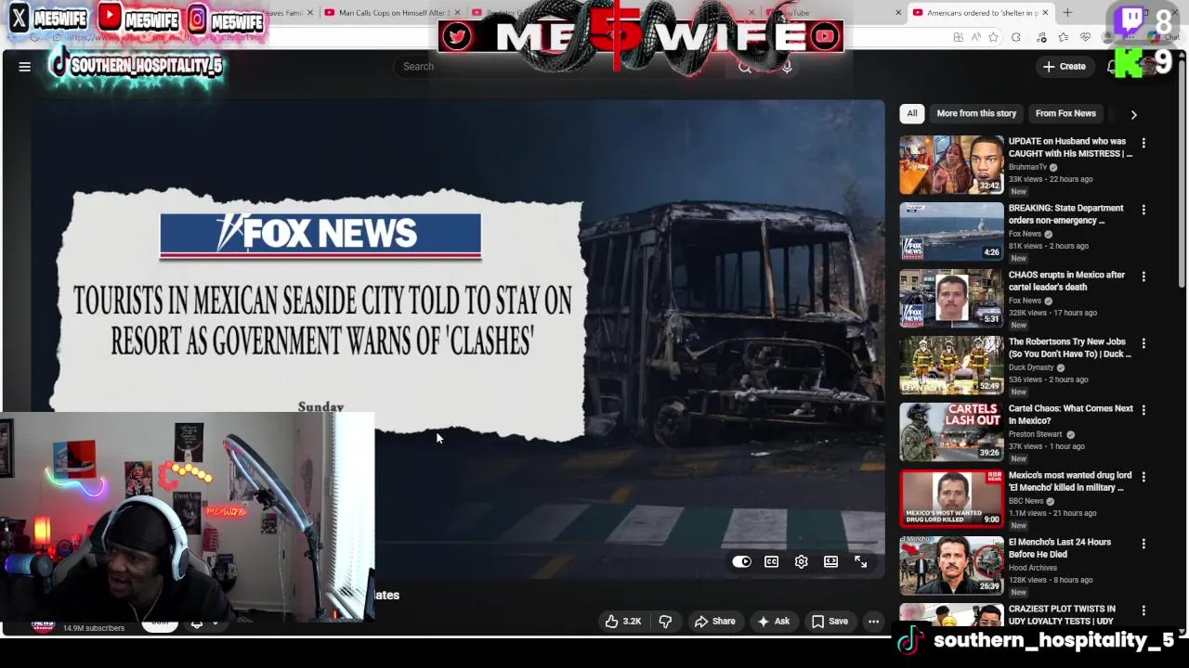This screenshot has height=668, width=1189.
Task: Open options menu for 'CRAZIEST PLOT TWISTS' video
Action: click(x=1143, y=610)
